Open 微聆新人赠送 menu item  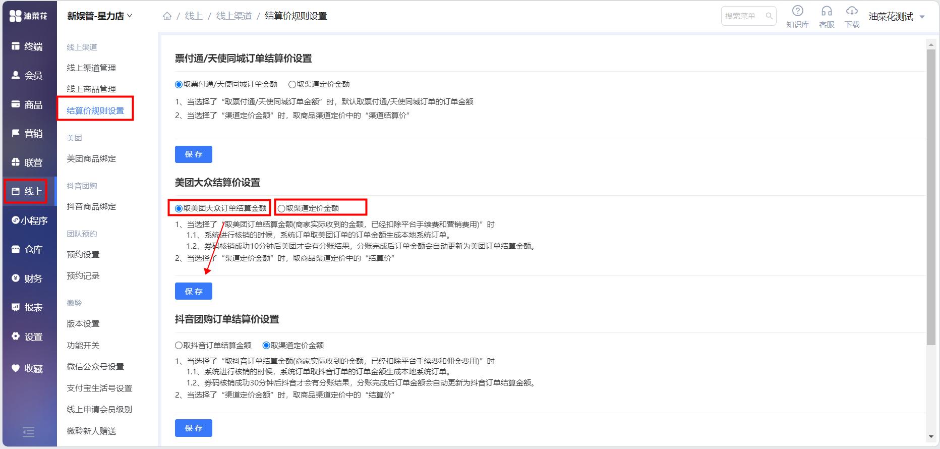(x=91, y=431)
